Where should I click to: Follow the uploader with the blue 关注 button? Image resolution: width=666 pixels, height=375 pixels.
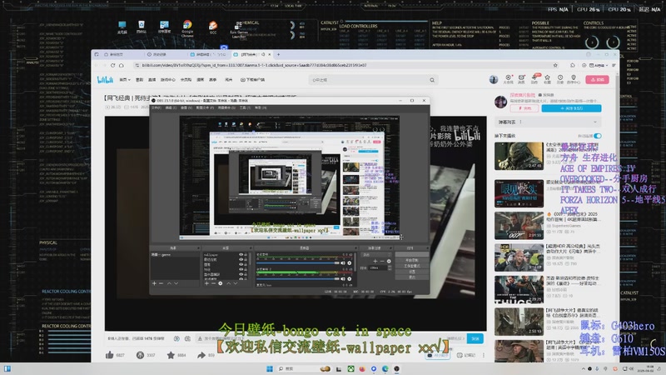pyautogui.click(x=571, y=108)
